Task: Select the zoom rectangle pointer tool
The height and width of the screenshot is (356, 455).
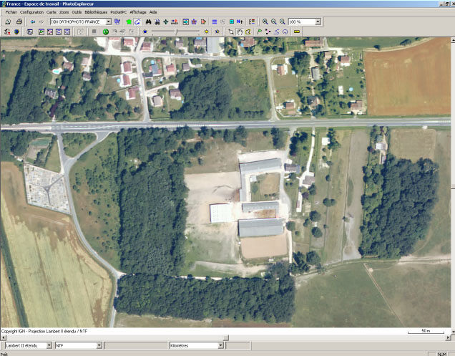Action: click(x=231, y=32)
